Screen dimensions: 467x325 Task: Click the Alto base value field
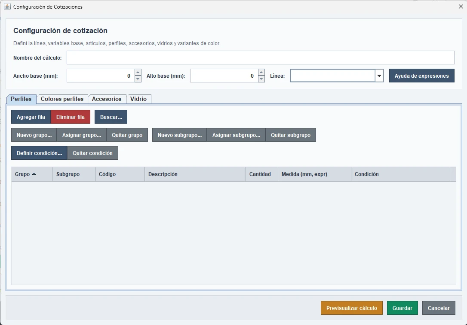pos(224,76)
